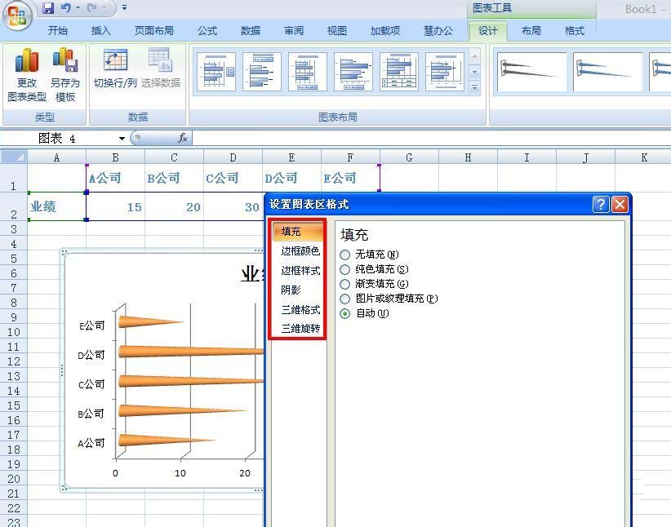671x527 pixels.
Task: Select the 无填充 radio option
Action: tap(345, 255)
